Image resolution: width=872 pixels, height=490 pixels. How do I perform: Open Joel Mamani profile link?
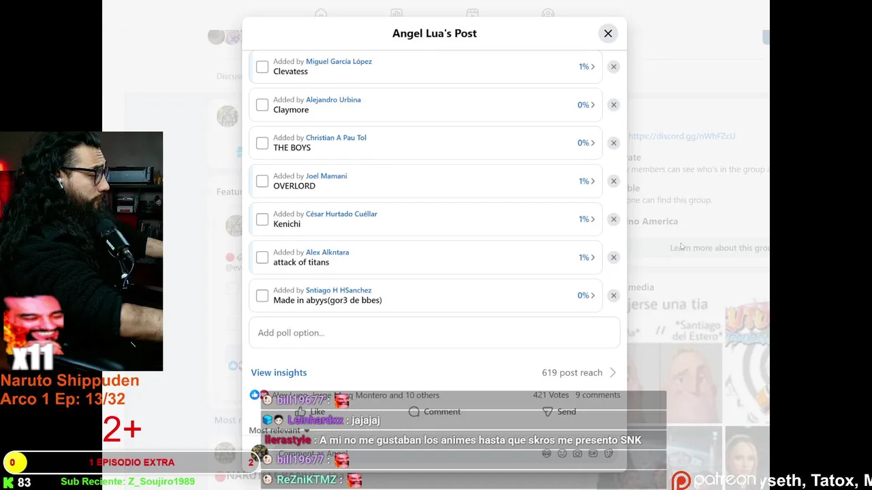point(326,176)
